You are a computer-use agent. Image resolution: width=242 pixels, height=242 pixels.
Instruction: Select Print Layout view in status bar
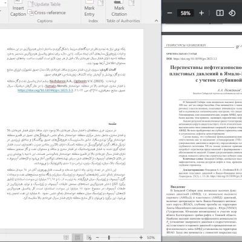tap(77, 237)
